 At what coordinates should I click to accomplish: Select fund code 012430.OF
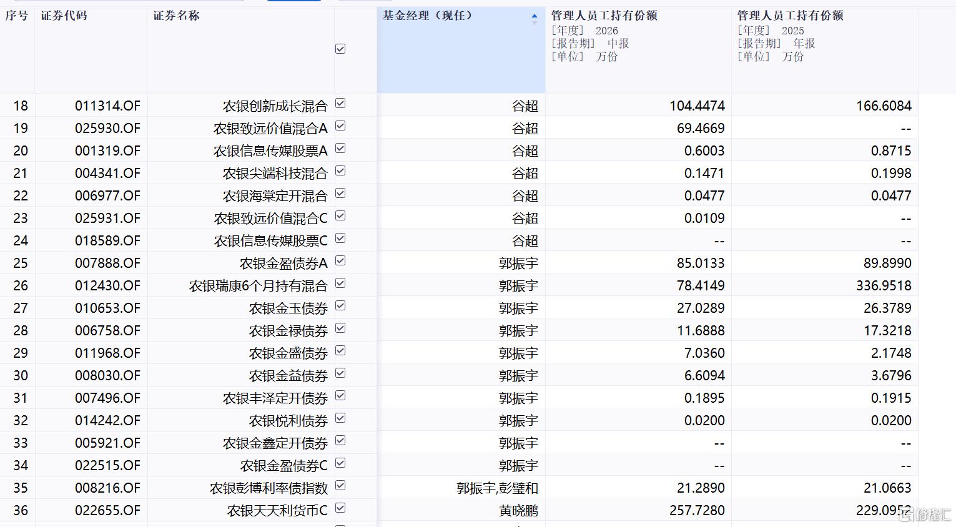tap(107, 286)
